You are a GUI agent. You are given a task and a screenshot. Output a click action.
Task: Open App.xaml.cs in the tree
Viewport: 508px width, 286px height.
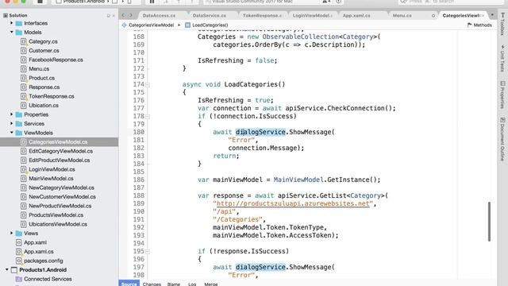point(39,252)
